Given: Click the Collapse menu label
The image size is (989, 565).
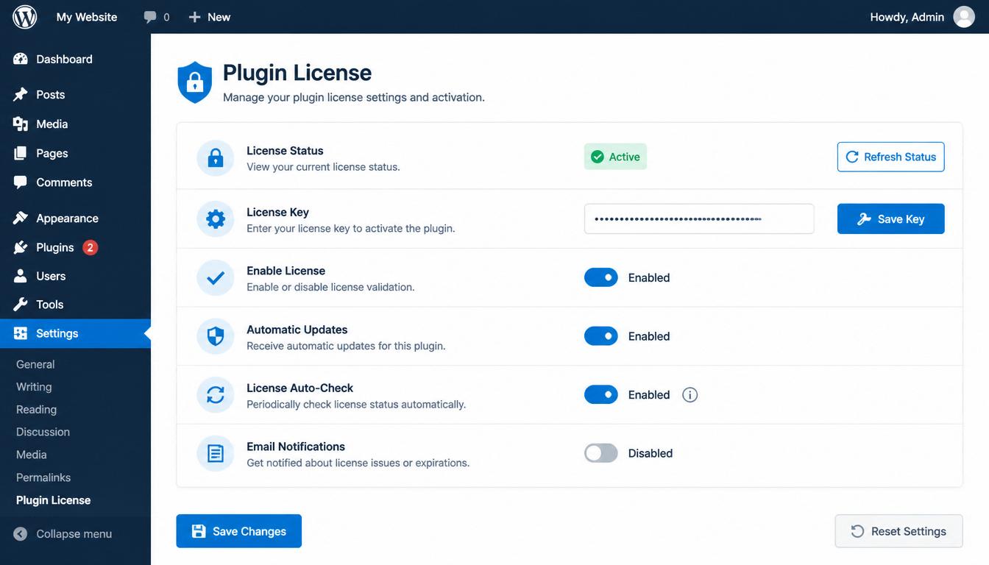Looking at the screenshot, I should (x=74, y=534).
